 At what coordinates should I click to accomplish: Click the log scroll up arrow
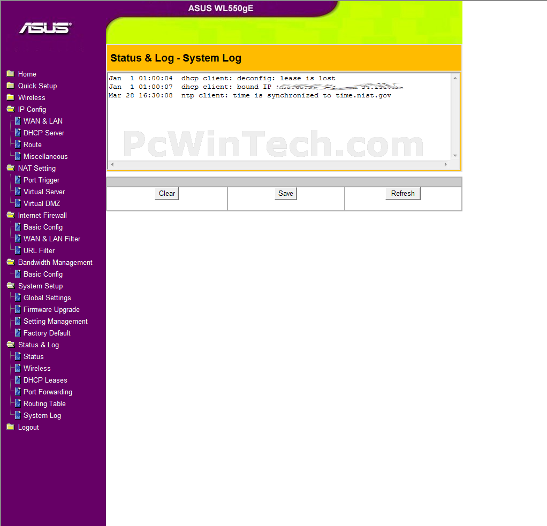pos(455,78)
